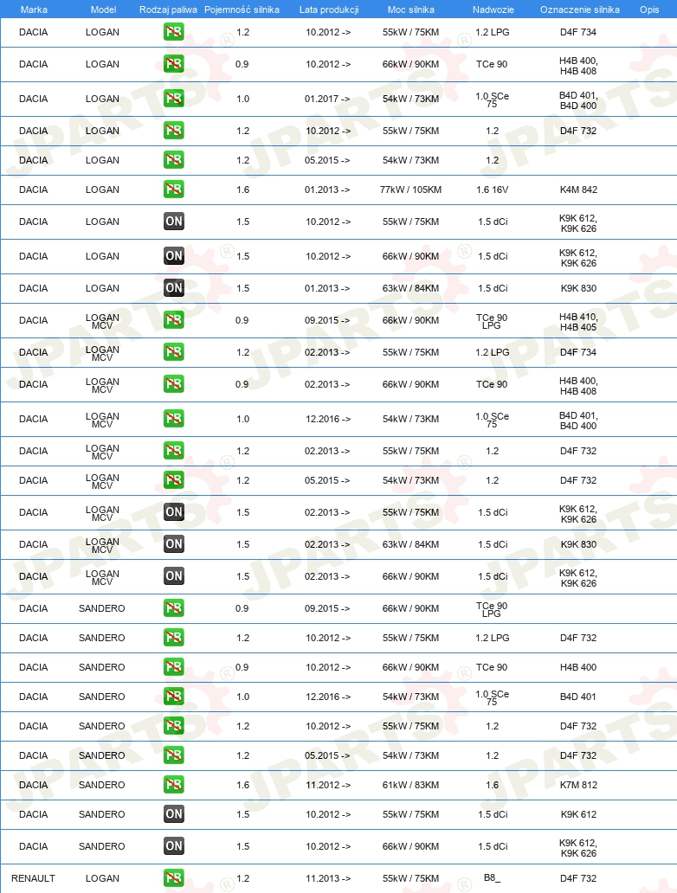Image resolution: width=677 pixels, height=893 pixels.
Task: Click petrol icon for Renault Logan row
Action: (174, 878)
